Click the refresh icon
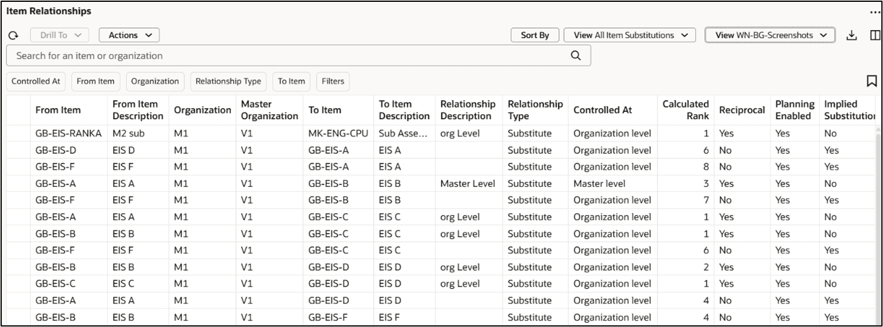This screenshot has height=327, width=883. point(13,36)
